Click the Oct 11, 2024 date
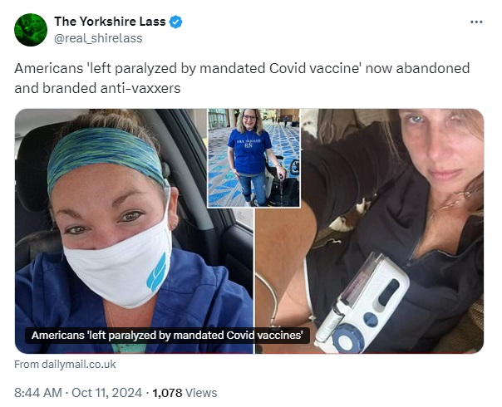502x407 pixels. tap(106, 392)
